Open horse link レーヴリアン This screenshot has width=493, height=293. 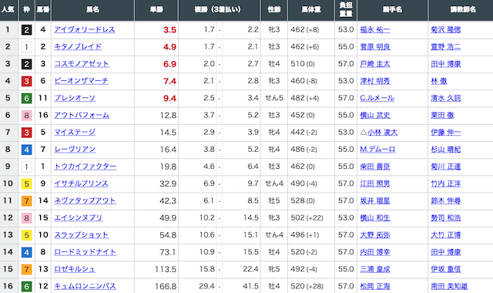75,149
